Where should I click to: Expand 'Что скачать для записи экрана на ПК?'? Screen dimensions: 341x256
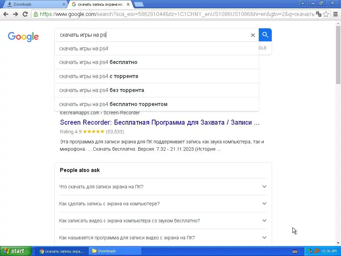point(163,187)
